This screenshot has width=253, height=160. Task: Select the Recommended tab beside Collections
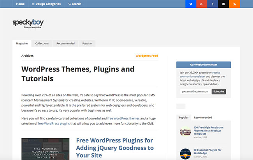65,43
